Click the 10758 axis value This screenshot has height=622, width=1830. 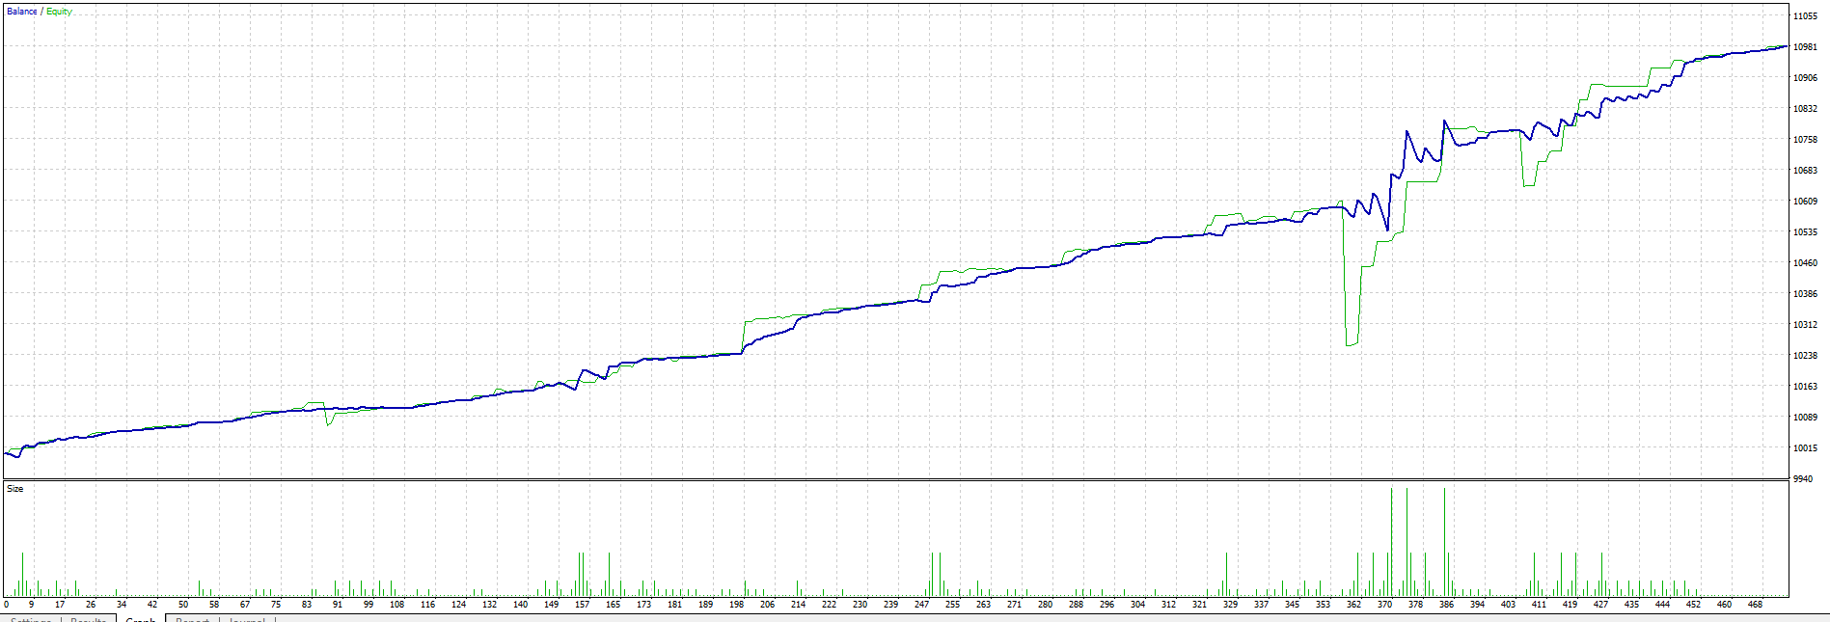pyautogui.click(x=1805, y=139)
